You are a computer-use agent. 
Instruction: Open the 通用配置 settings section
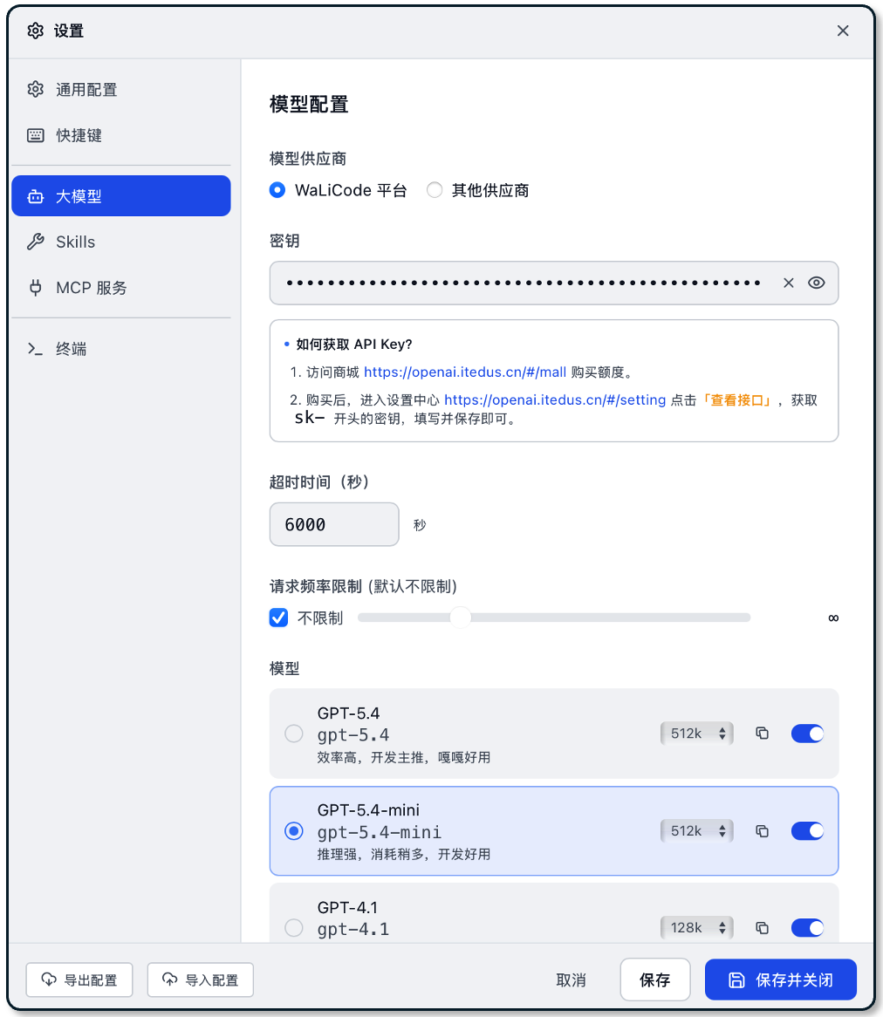coord(120,90)
